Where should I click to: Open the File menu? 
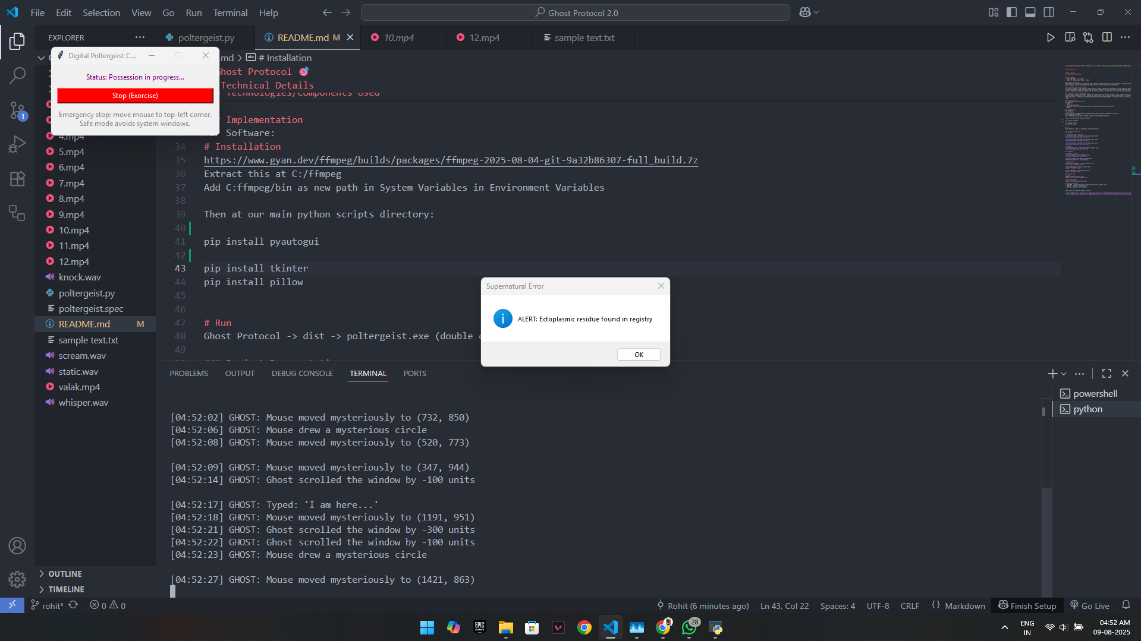pos(37,12)
